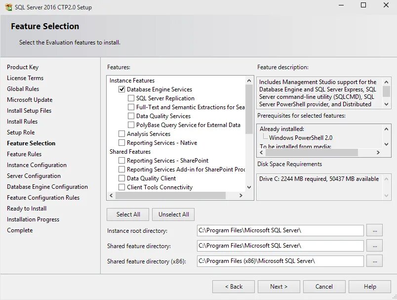Edit Shared feature directory (x86) path

click(x=280, y=261)
